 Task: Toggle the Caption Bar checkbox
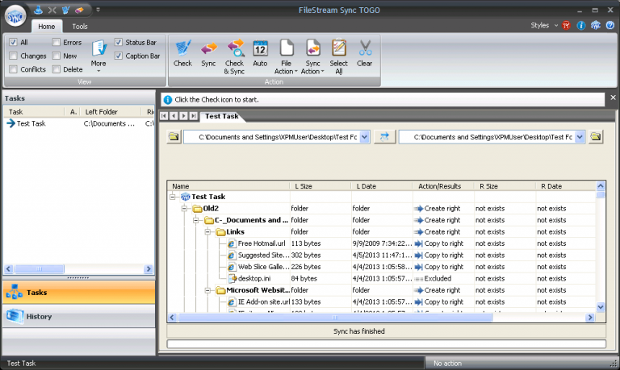pyautogui.click(x=118, y=56)
